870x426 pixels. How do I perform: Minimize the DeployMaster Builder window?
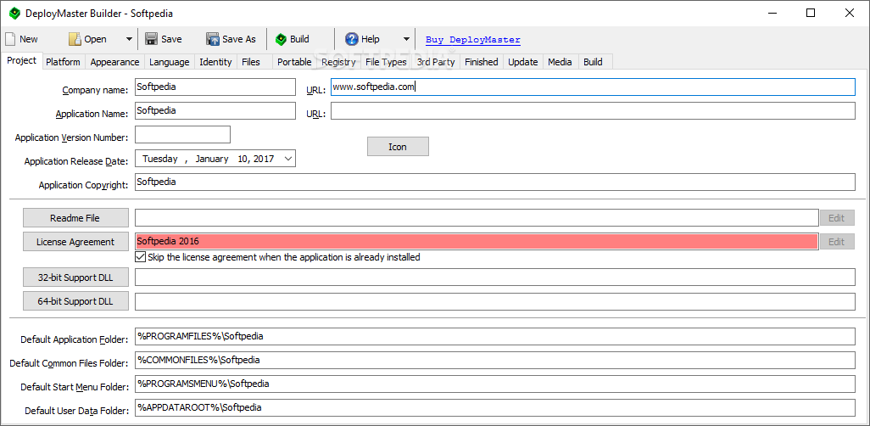(x=772, y=13)
